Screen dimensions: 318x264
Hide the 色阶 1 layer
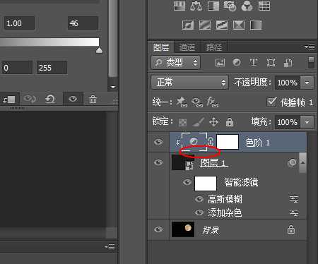[x=158, y=142]
